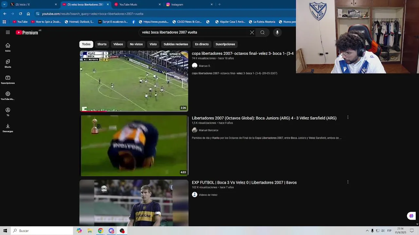Open the Videos de Velez channel avatar
This screenshot has height=235, width=419.
click(x=194, y=195)
